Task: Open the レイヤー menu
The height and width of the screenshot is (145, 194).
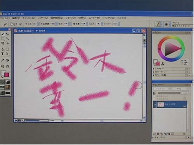Action: [43, 18]
